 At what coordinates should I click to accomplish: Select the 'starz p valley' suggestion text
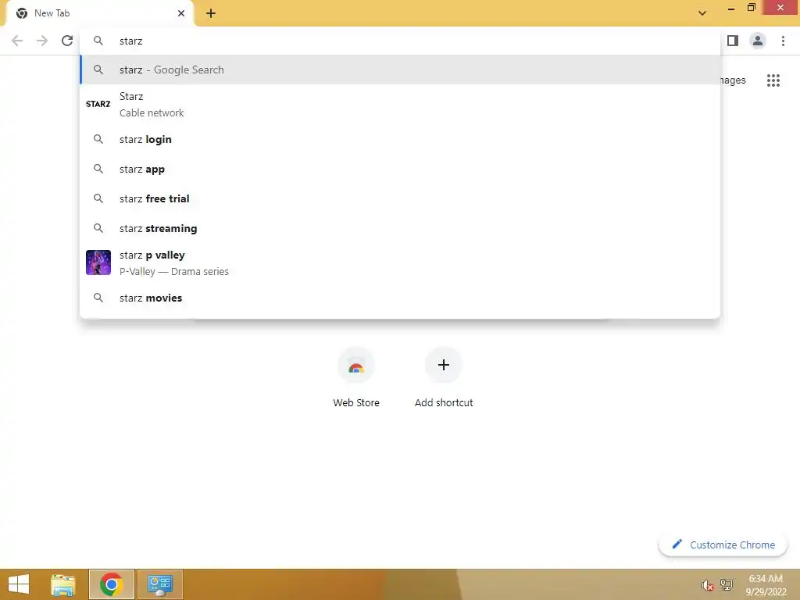coord(152,255)
